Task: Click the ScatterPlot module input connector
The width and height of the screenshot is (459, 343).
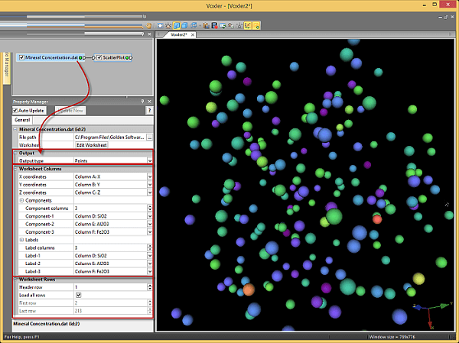Action: [x=93, y=57]
